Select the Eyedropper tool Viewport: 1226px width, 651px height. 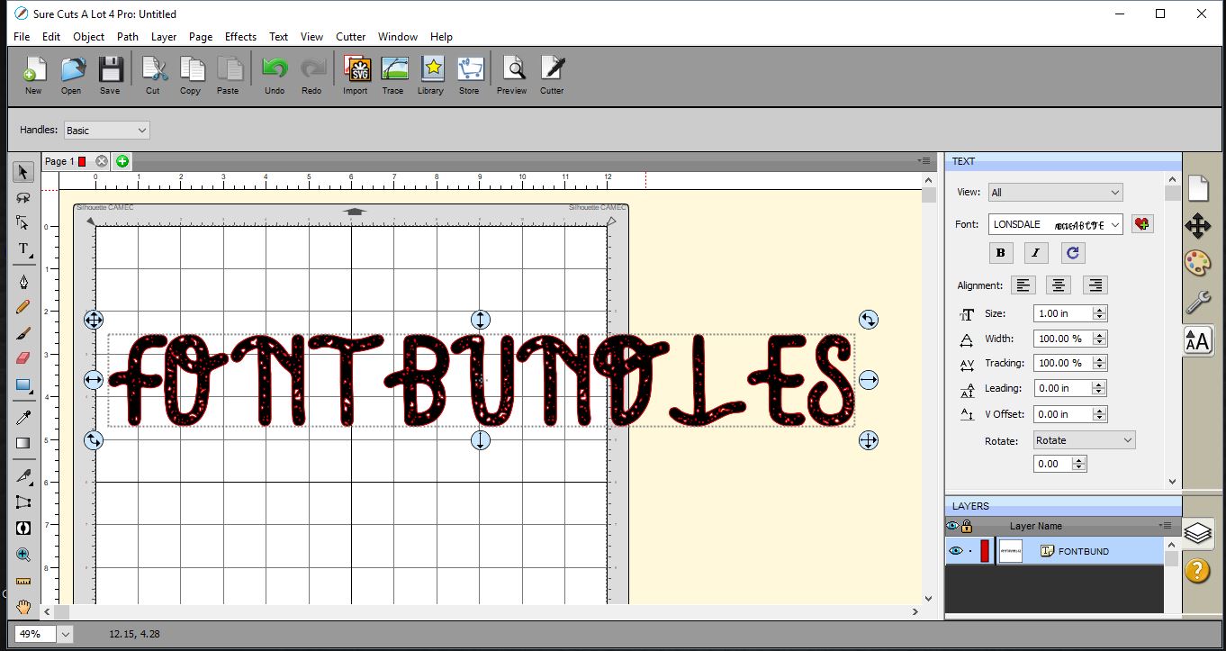coord(23,417)
